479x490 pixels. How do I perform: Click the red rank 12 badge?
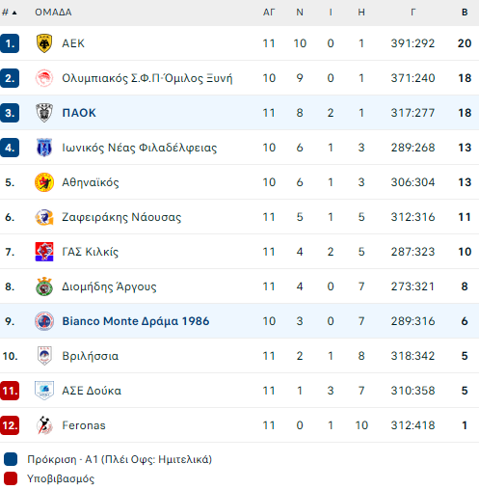(x=10, y=425)
